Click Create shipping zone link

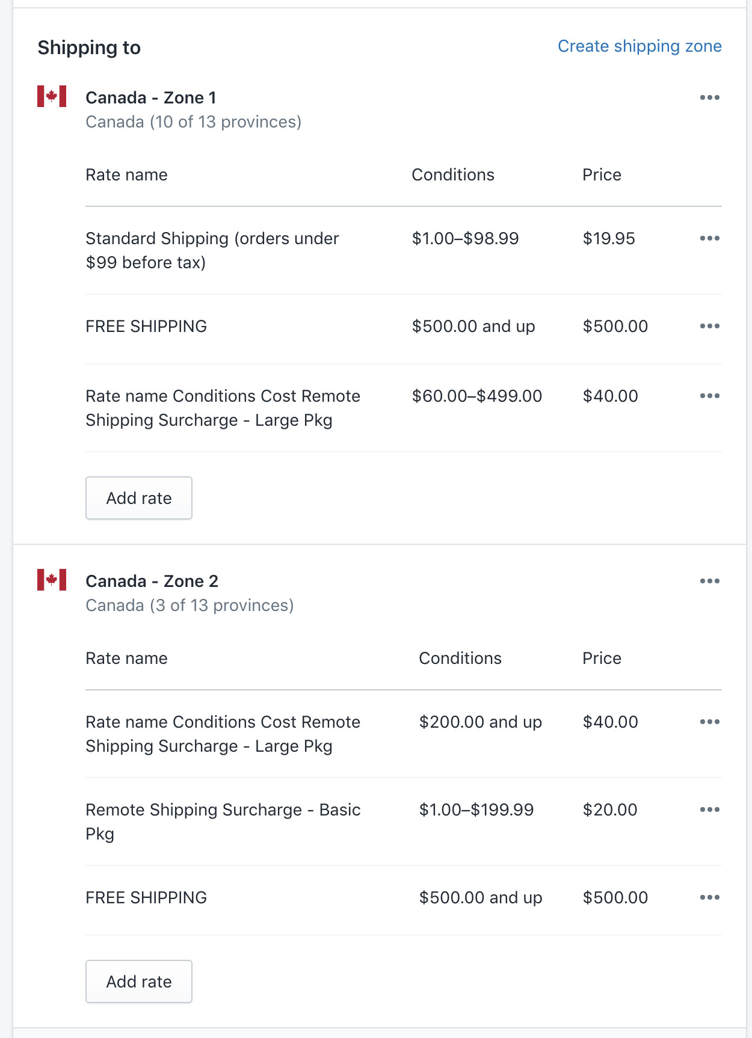pos(640,46)
